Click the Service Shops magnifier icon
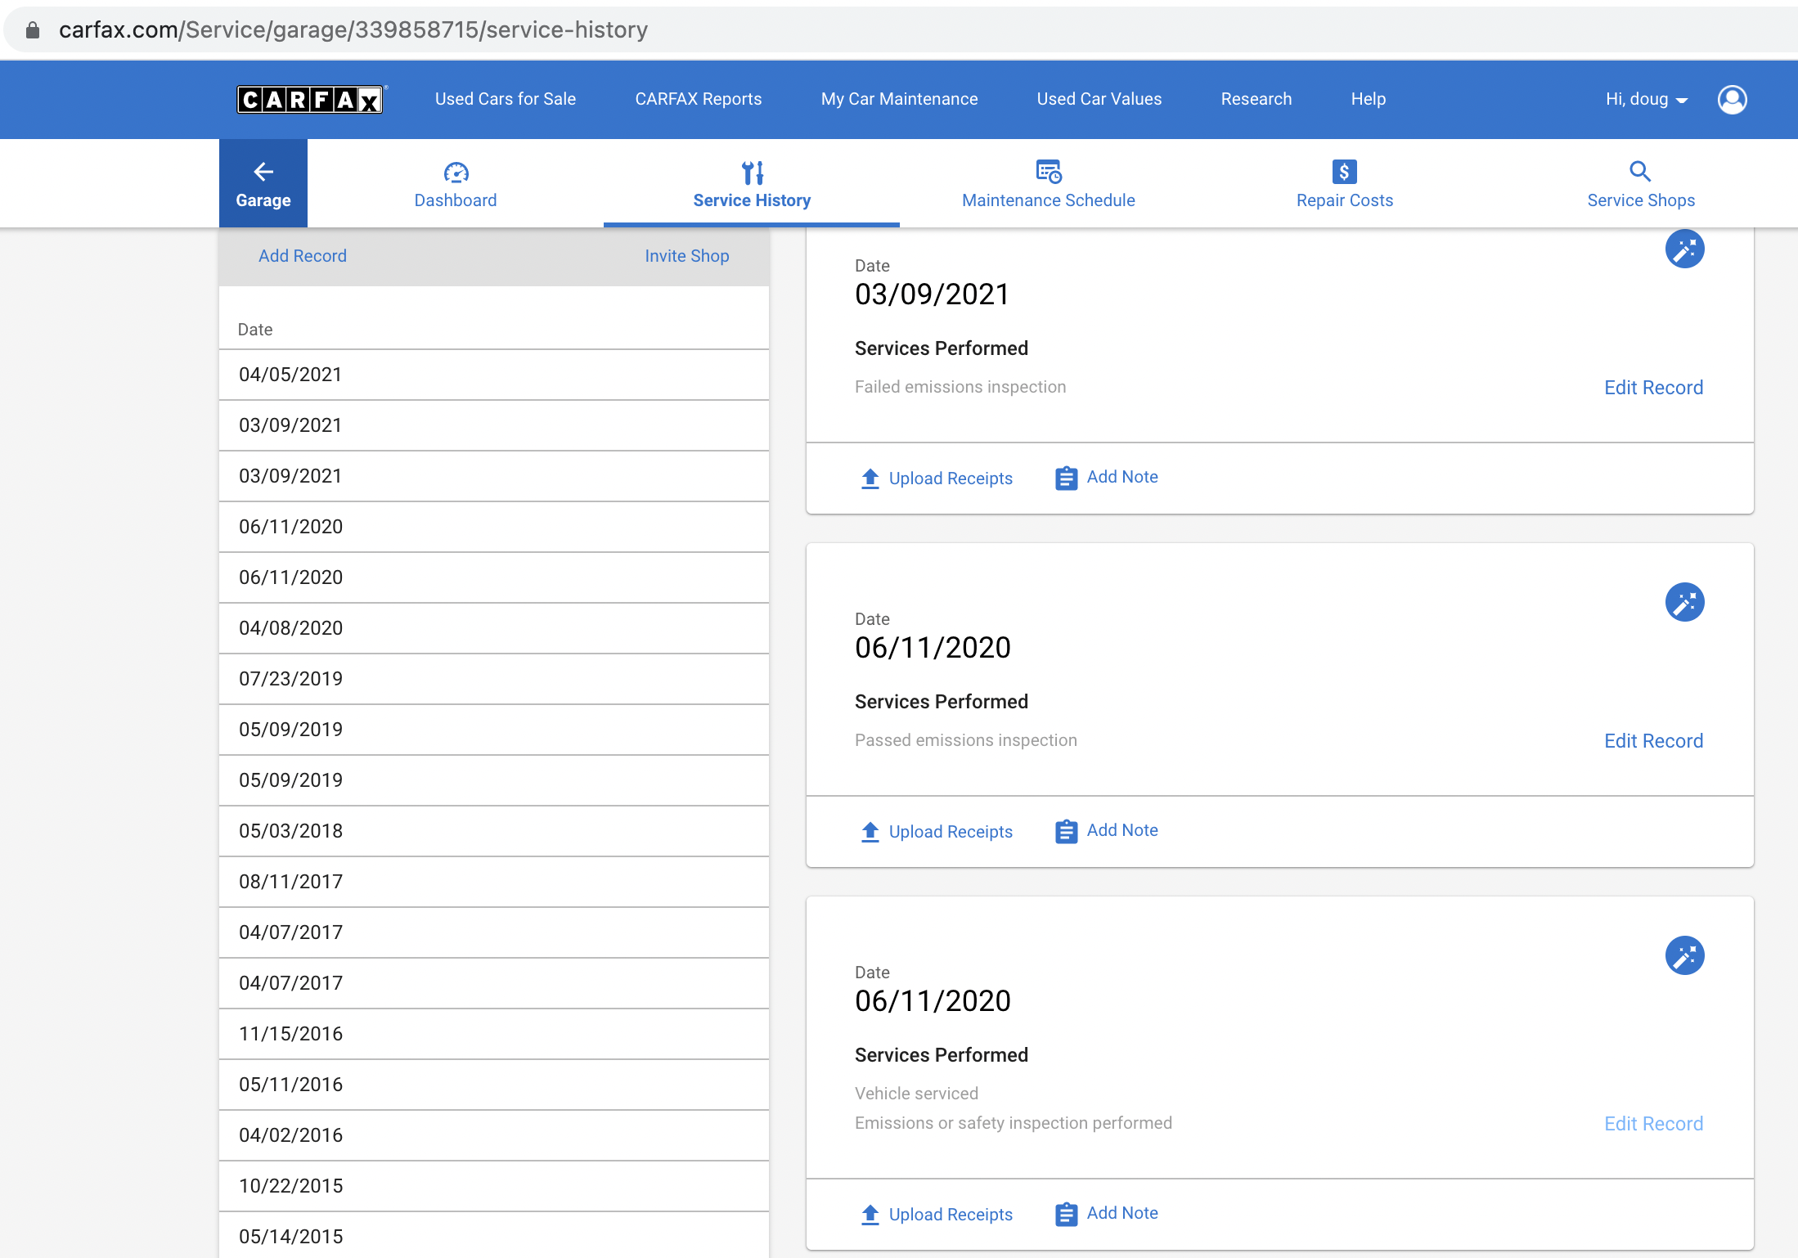1798x1258 pixels. [x=1640, y=171]
